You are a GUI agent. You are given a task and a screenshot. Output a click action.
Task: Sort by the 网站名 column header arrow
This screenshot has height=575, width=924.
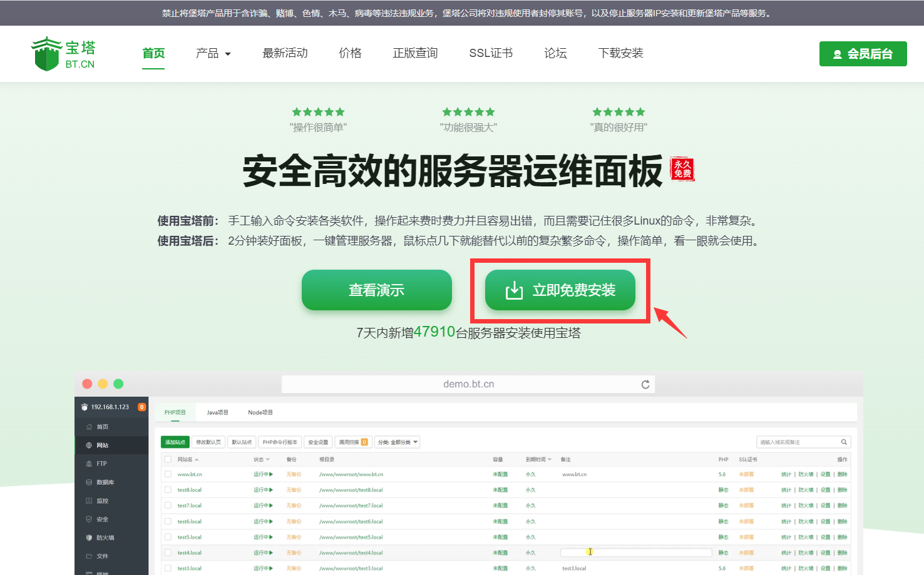(x=197, y=459)
